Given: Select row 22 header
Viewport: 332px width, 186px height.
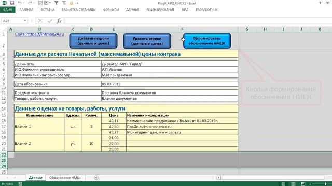Looking at the screenshot, I should click(4, 155).
